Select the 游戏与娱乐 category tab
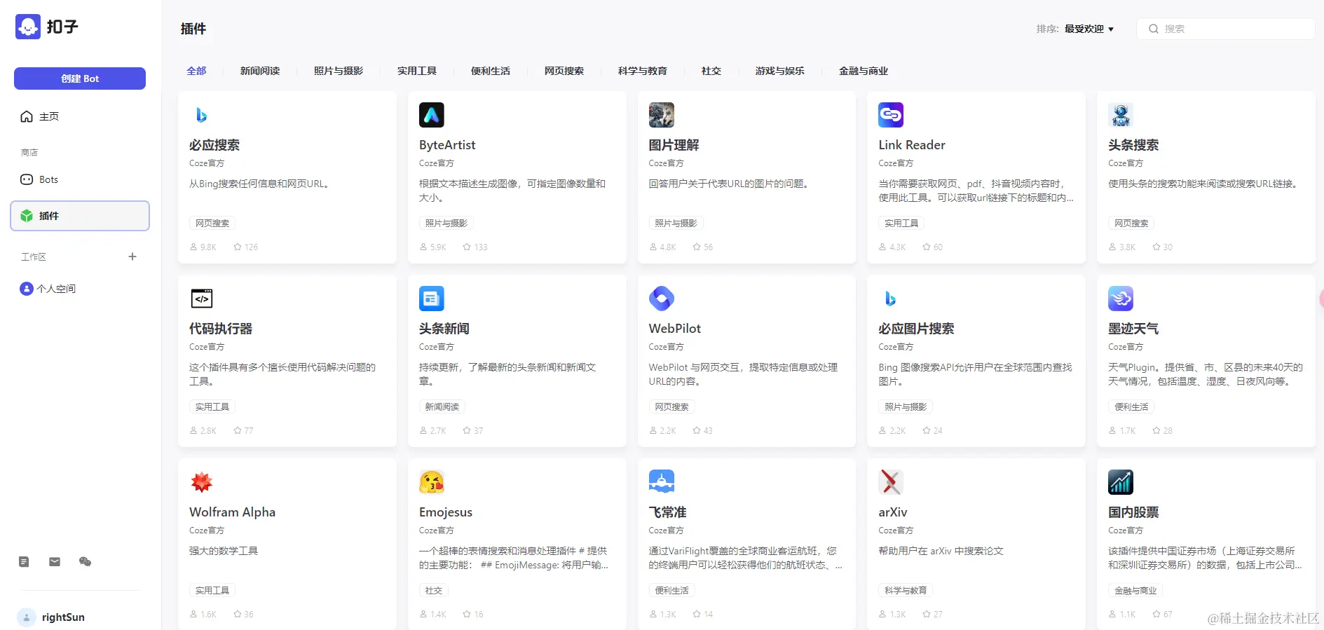The height and width of the screenshot is (630, 1324). point(780,71)
